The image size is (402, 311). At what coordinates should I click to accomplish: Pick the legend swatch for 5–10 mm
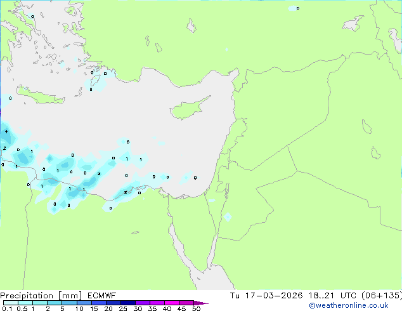tap(69, 303)
